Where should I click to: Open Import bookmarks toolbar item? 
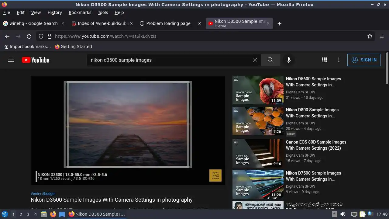pos(27,47)
